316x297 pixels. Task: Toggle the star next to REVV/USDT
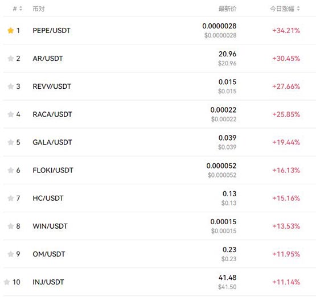(10, 86)
